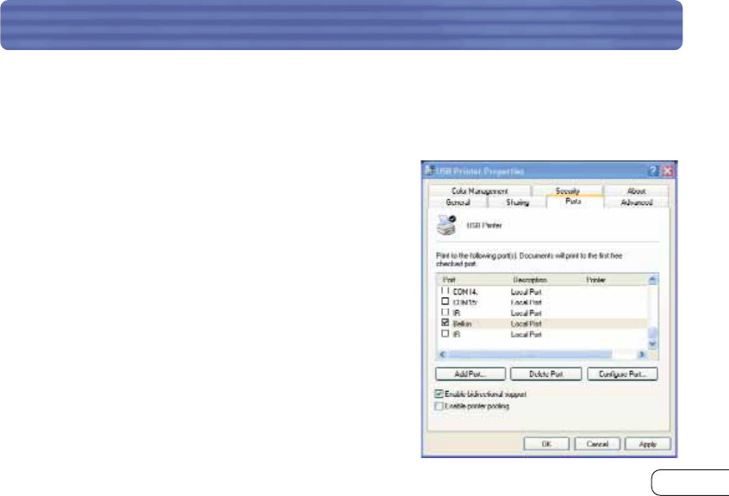This screenshot has width=729, height=496.
Task: Apply the printer port changes
Action: (x=648, y=444)
